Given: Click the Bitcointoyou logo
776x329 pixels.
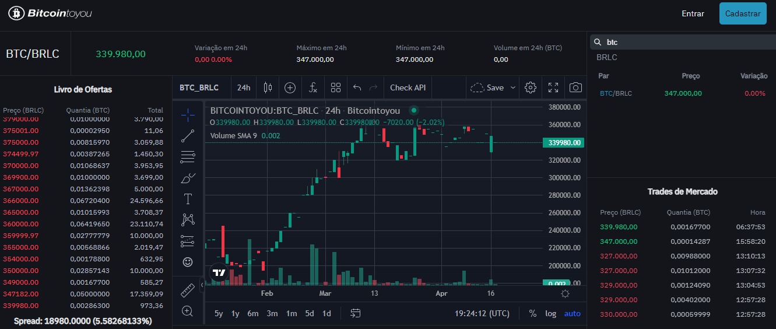Looking at the screenshot, I should point(50,13).
